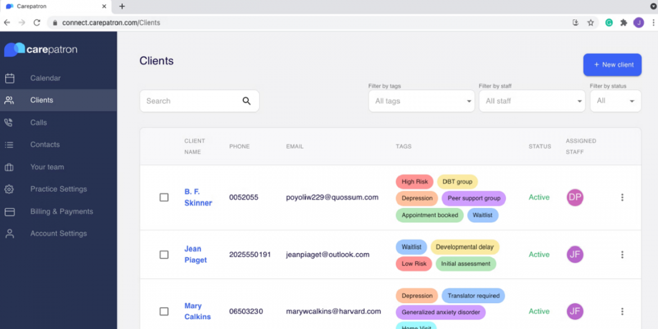Click the DP staff avatar

click(575, 197)
